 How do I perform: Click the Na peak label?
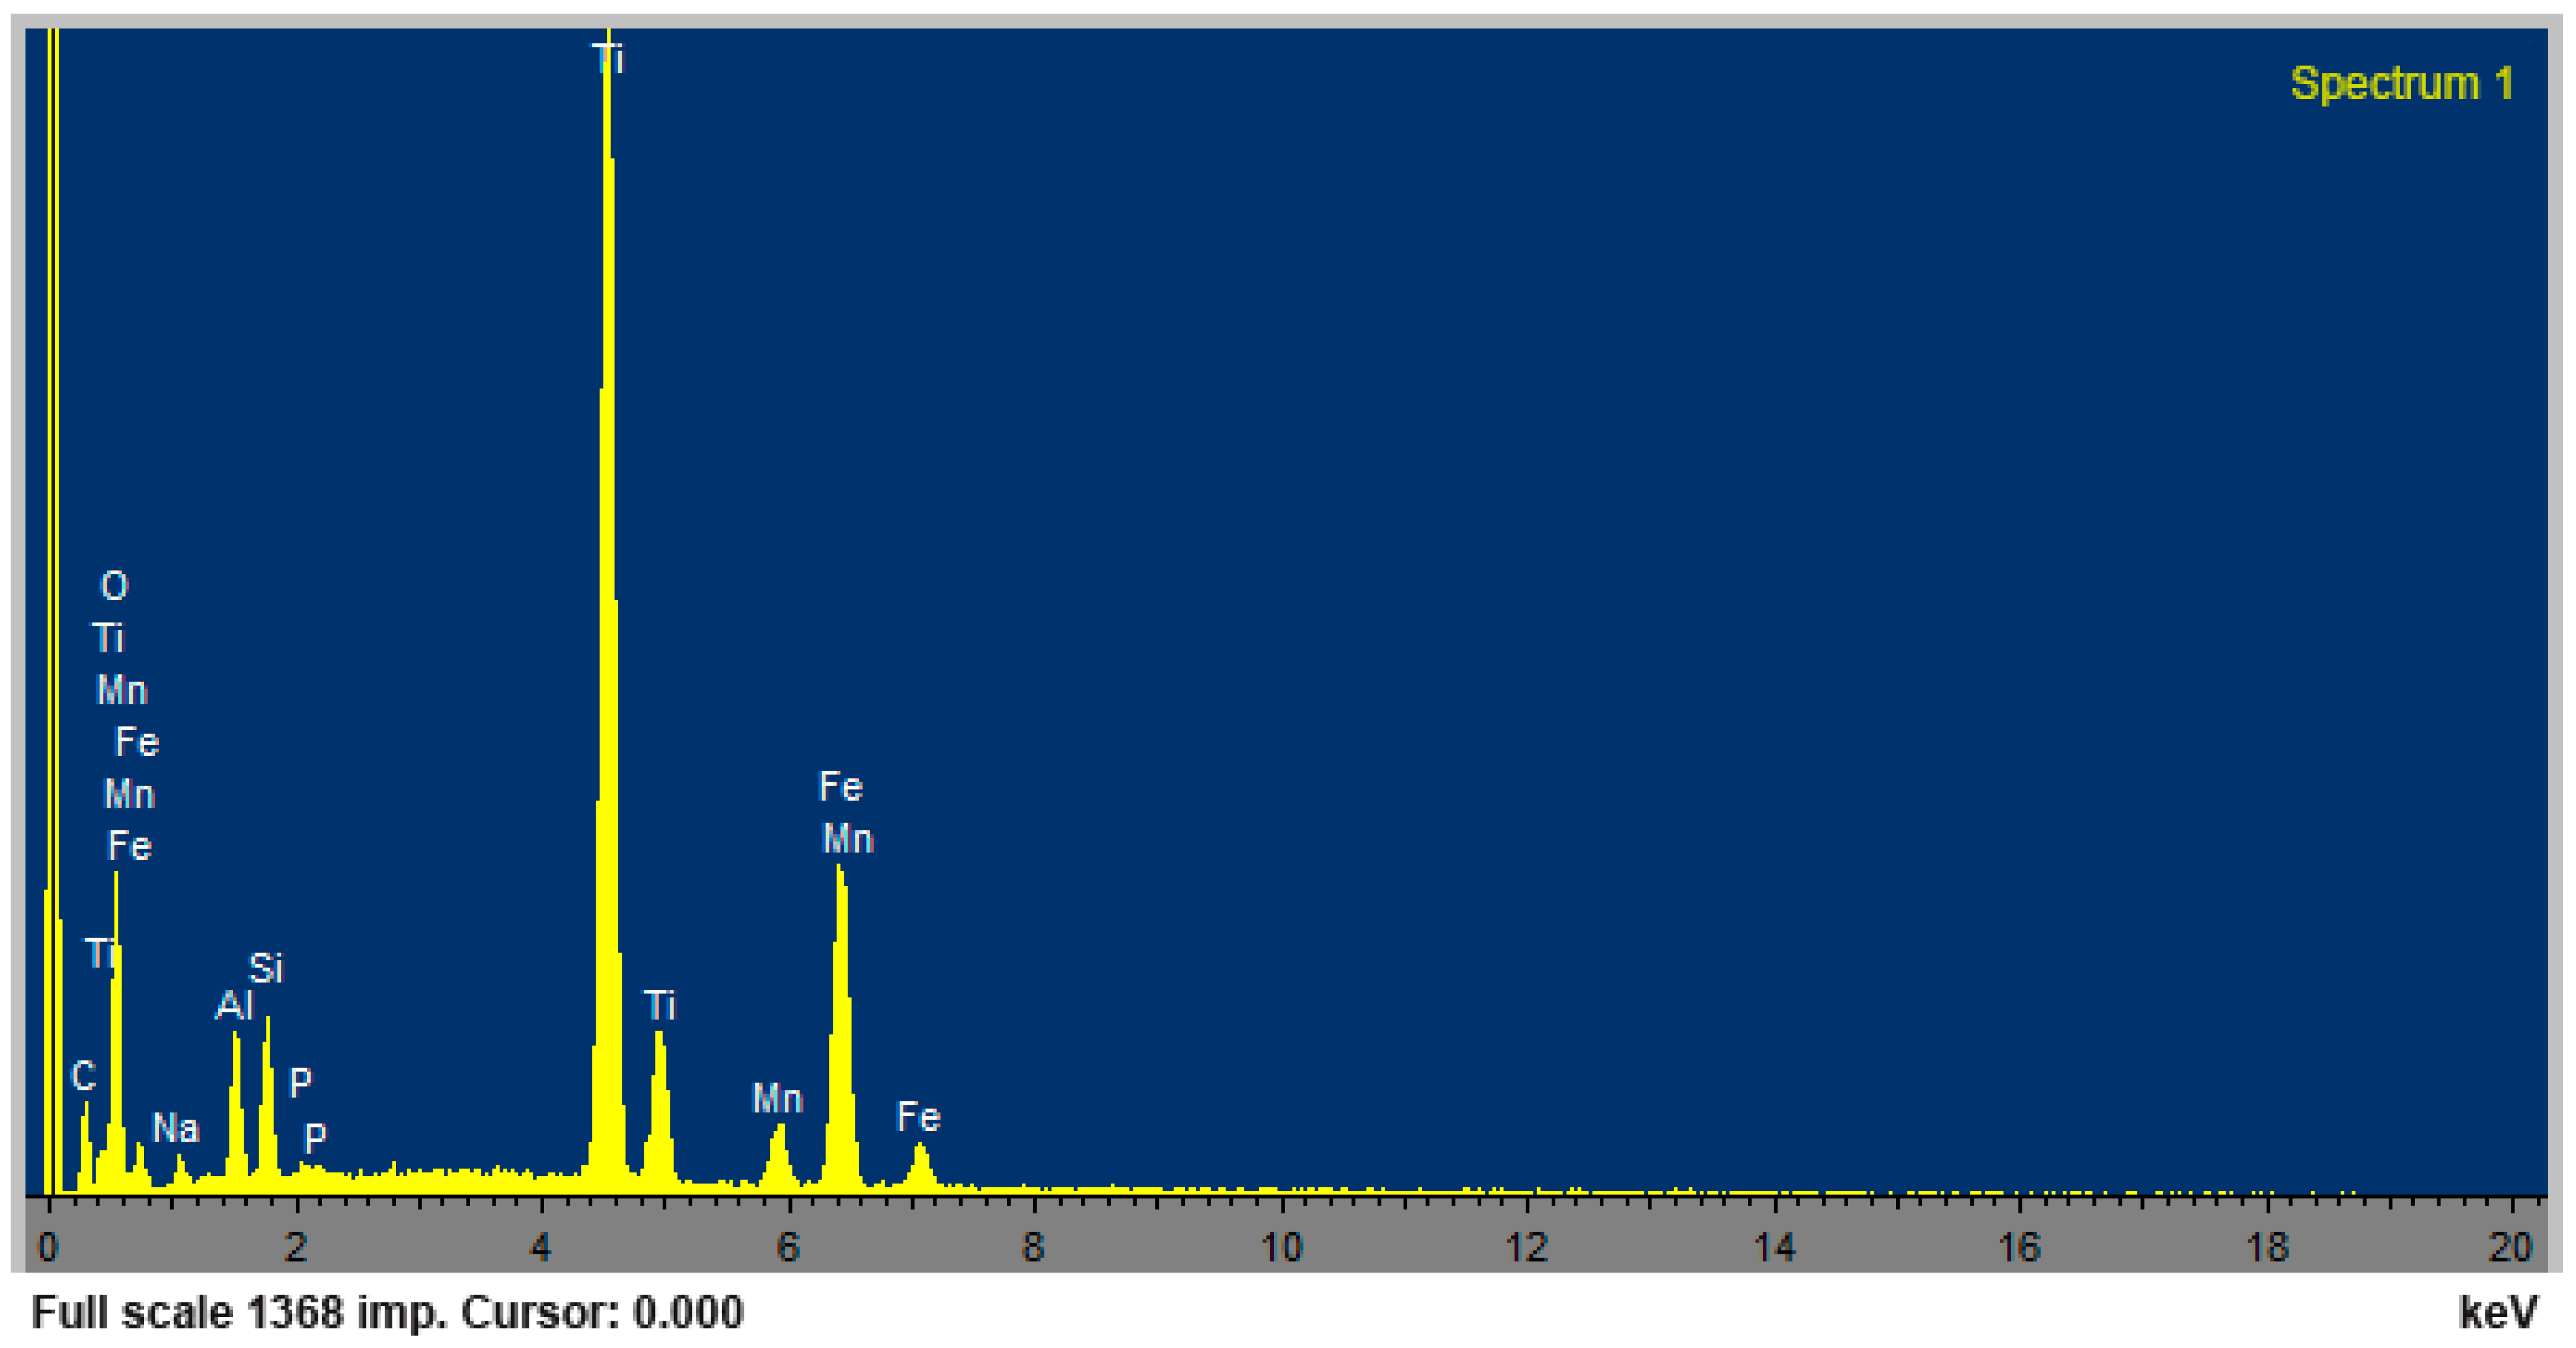[x=175, y=1128]
